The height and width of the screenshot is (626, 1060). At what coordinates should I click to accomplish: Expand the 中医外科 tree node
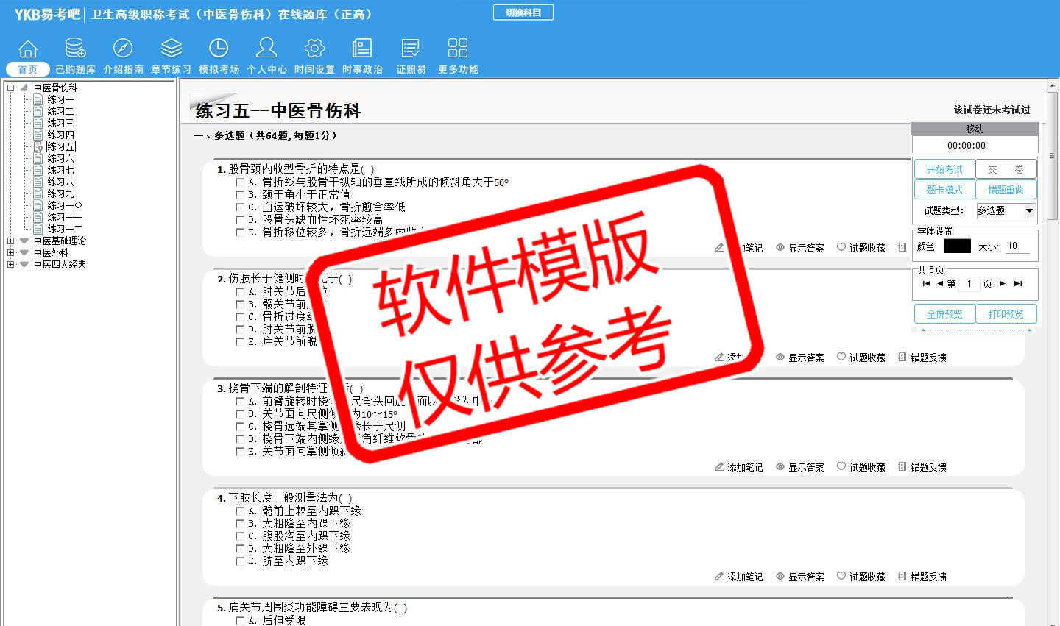point(10,253)
